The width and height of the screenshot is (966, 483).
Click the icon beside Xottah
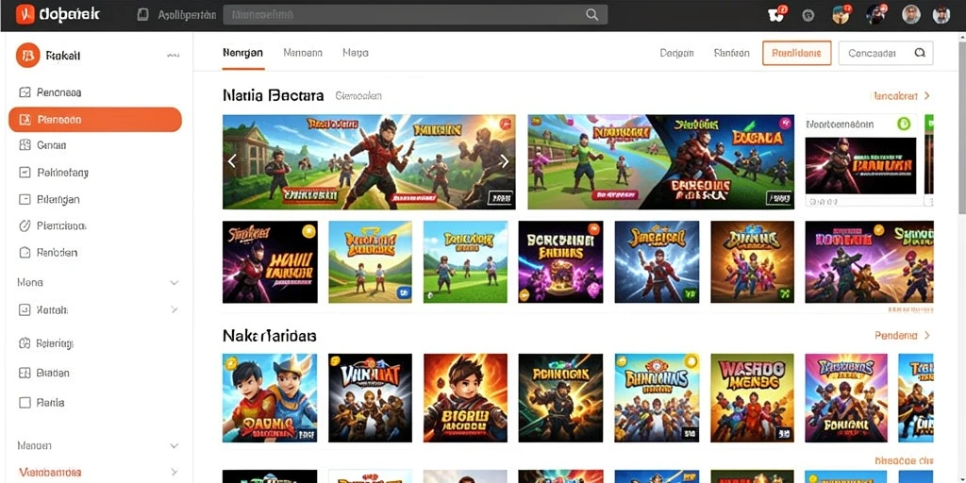[x=25, y=309]
